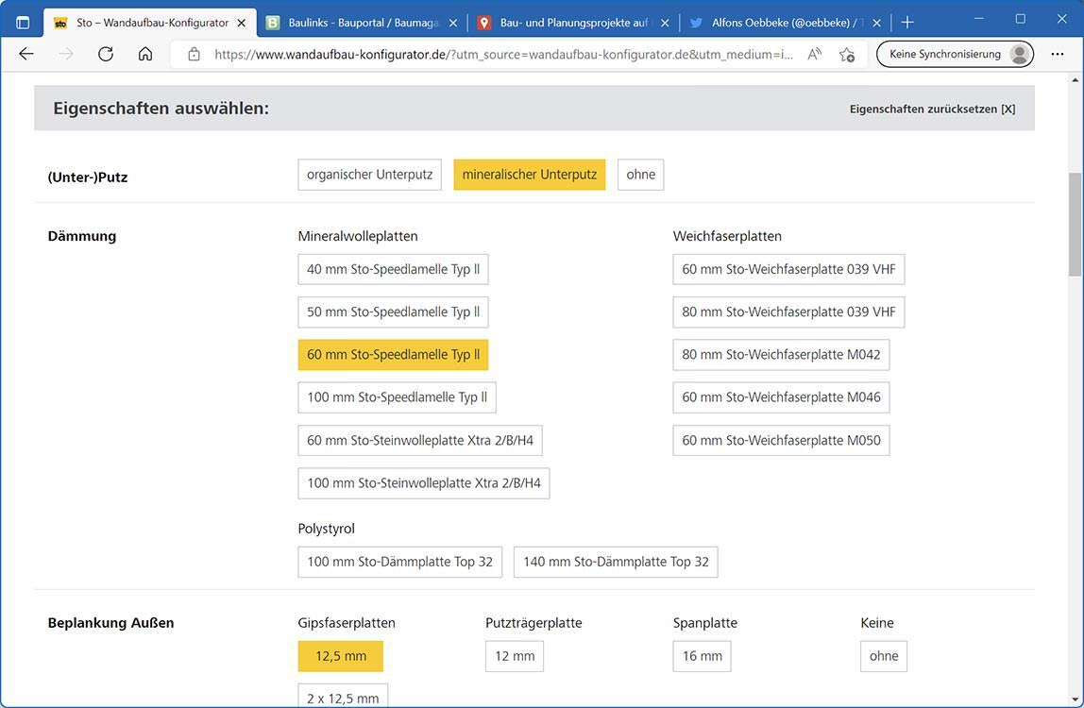Close the Bau- und Planungsprojekte tab
Screen dimensions: 1084x708
pos(665,23)
